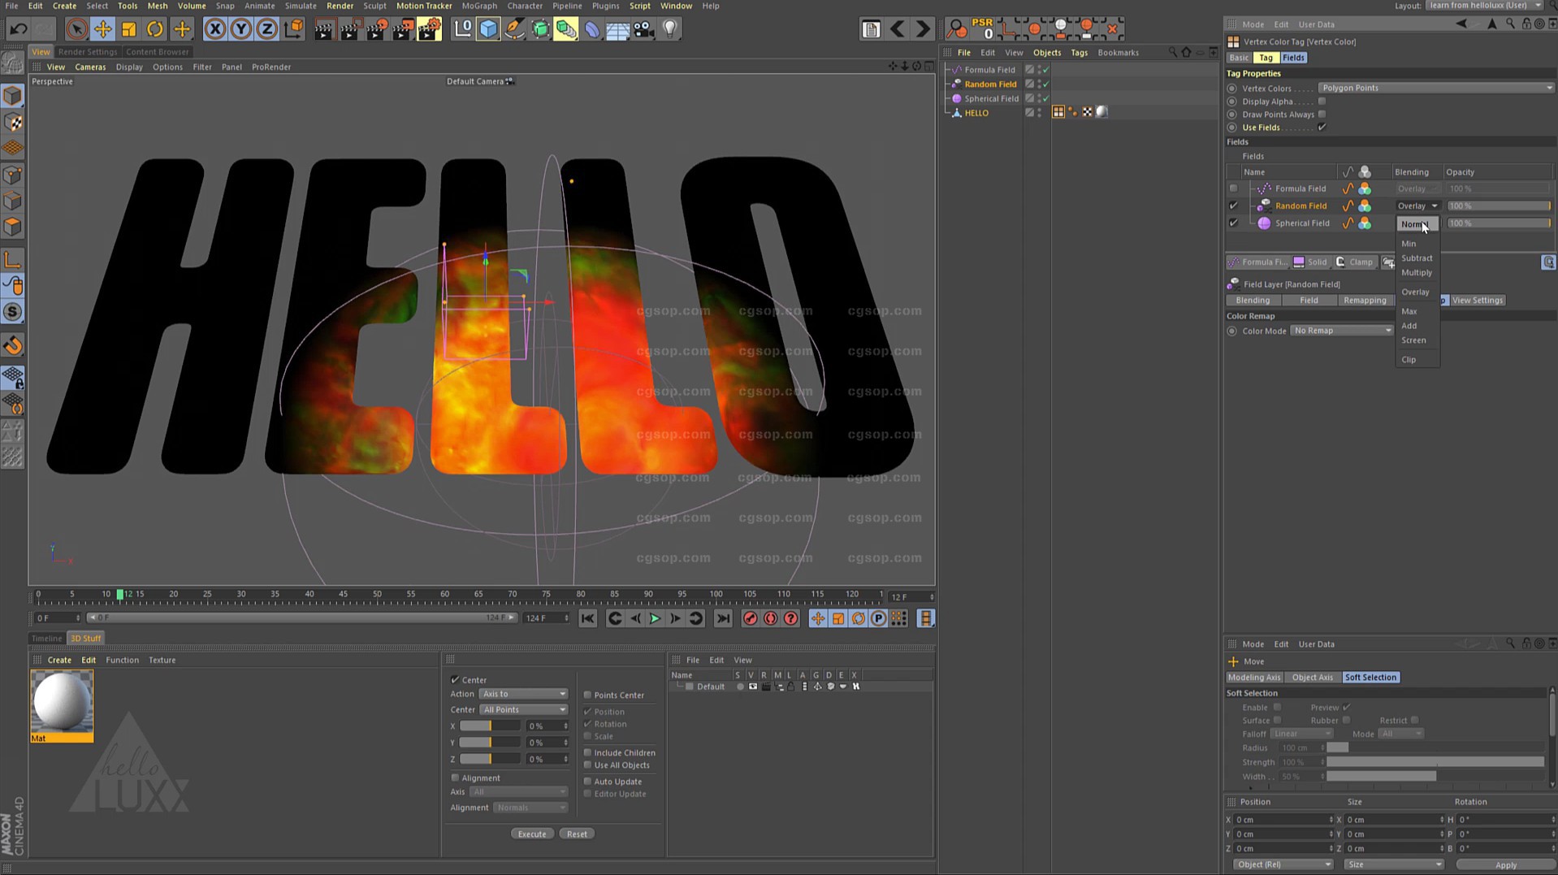
Task: Open the Size mode dropdown in coordinates
Action: point(1393,864)
